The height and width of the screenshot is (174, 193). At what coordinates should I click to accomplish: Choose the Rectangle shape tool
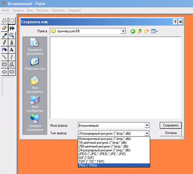(4, 64)
